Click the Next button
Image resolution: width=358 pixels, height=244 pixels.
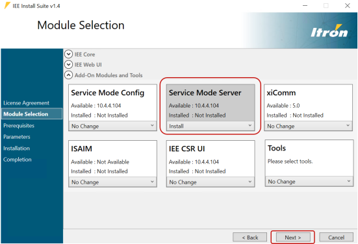tap(293, 238)
